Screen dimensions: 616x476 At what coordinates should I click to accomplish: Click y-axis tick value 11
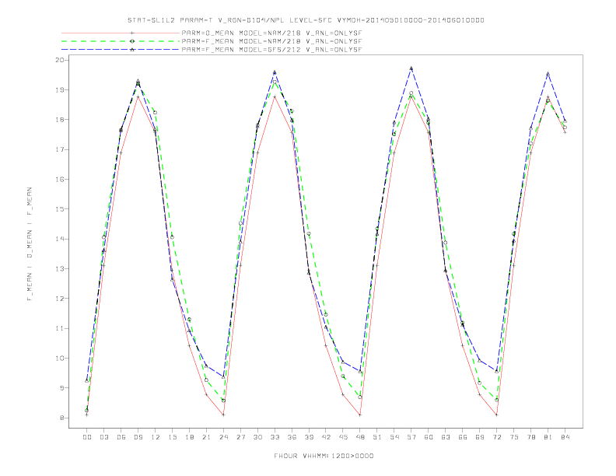(x=59, y=328)
